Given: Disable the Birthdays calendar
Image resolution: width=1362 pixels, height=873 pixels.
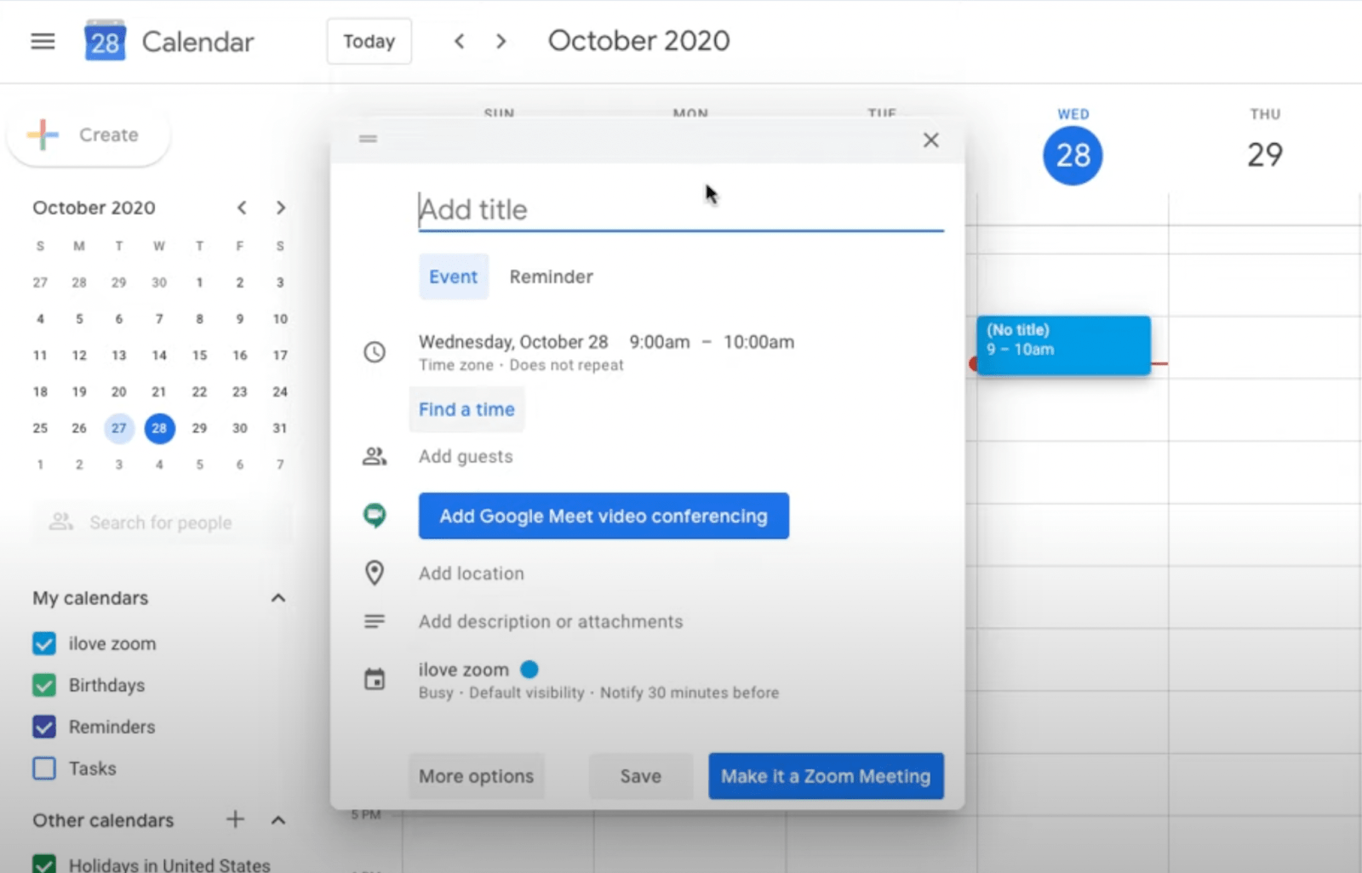Looking at the screenshot, I should pos(43,685).
